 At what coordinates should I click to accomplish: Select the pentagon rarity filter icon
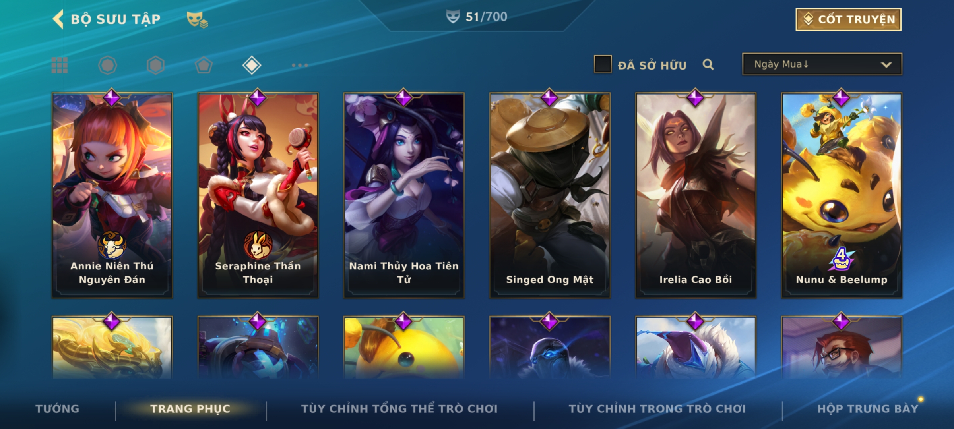pyautogui.click(x=204, y=65)
